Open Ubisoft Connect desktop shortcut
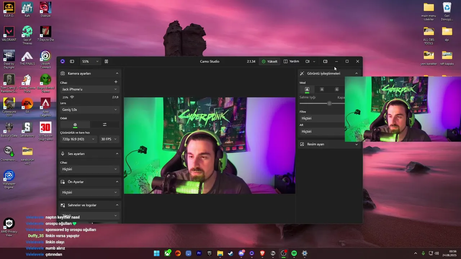461x259 pixels. pos(45,59)
